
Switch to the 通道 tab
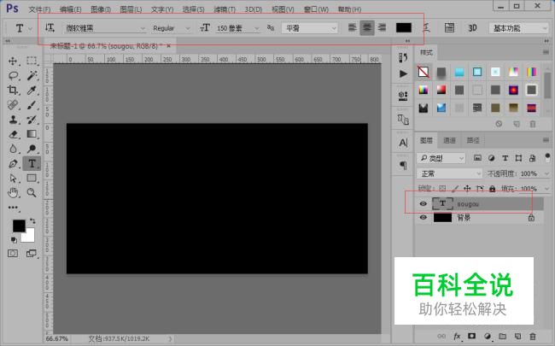click(x=449, y=141)
